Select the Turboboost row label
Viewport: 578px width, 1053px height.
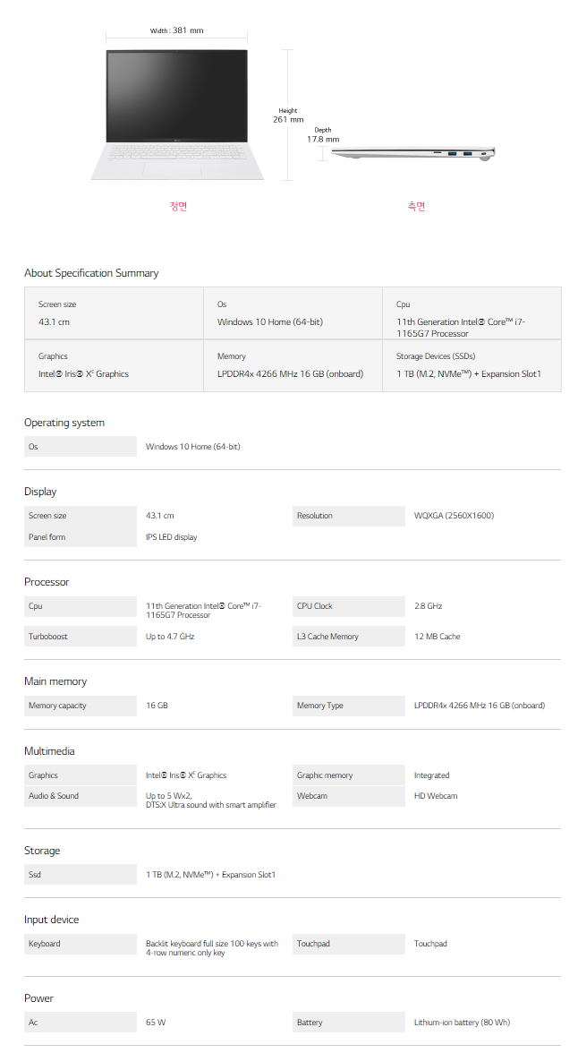tap(48, 637)
